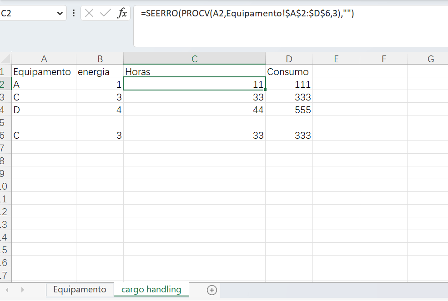
Task: Click cell with Equipamento value D
Action: coord(44,110)
